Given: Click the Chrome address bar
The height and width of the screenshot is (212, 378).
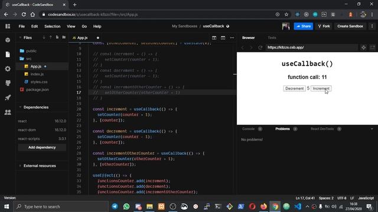Looking at the screenshot, I should coord(157,14).
